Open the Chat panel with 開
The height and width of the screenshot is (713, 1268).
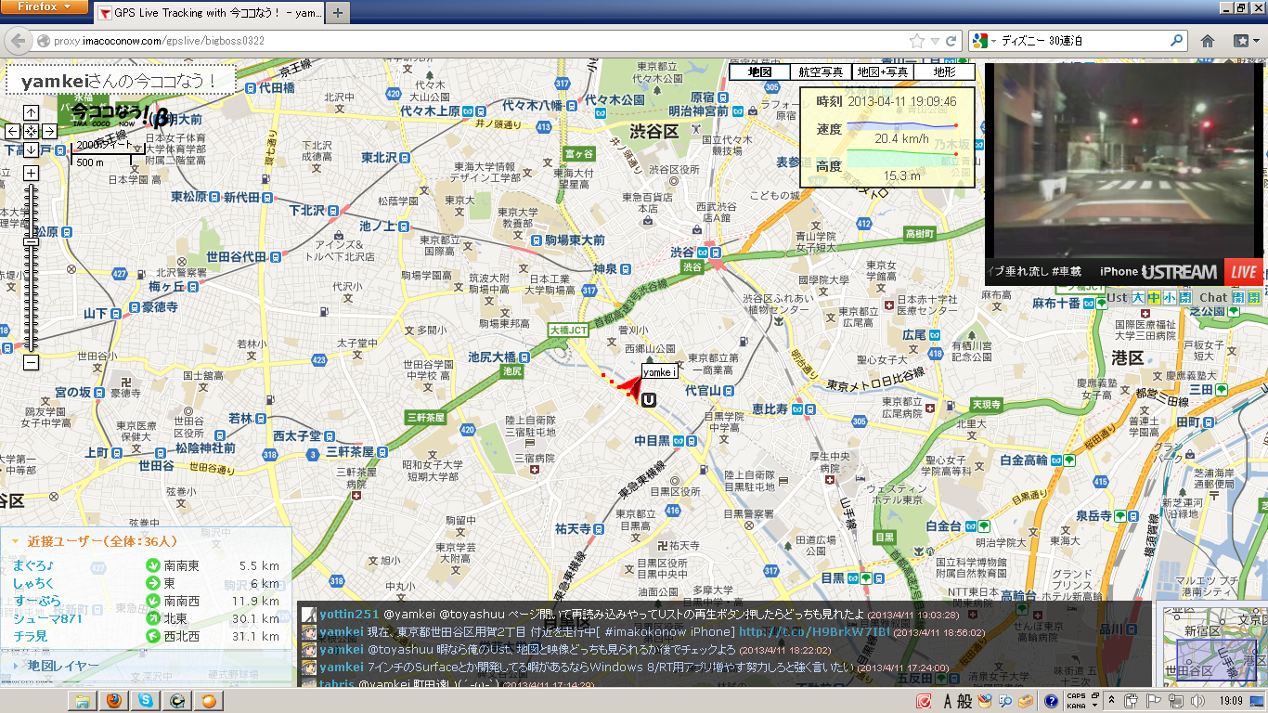(x=1238, y=298)
